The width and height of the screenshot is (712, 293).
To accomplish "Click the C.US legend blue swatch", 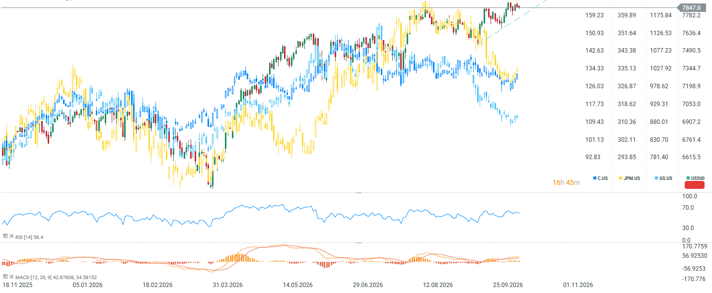I will click(595, 178).
